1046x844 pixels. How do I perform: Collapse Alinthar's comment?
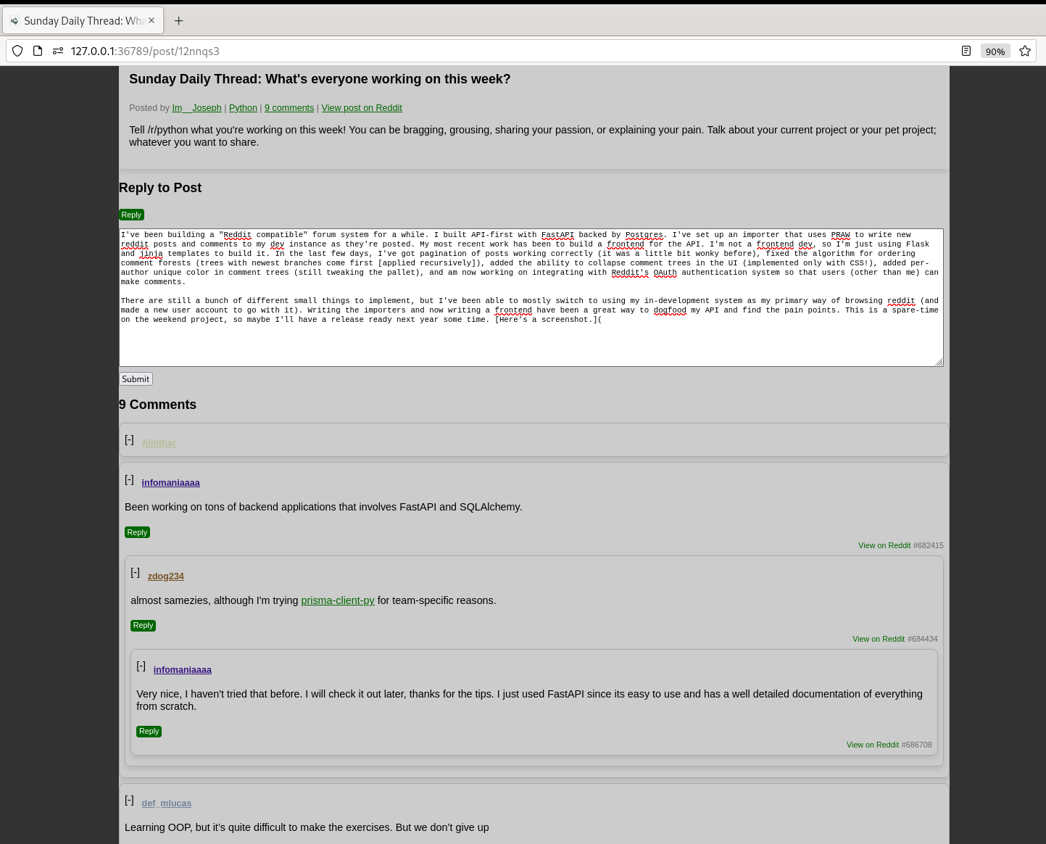(129, 440)
